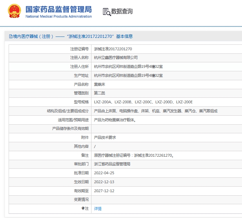Click the 审批部门 row label
This screenshot has width=242, height=218.
pyautogui.click(x=81, y=164)
